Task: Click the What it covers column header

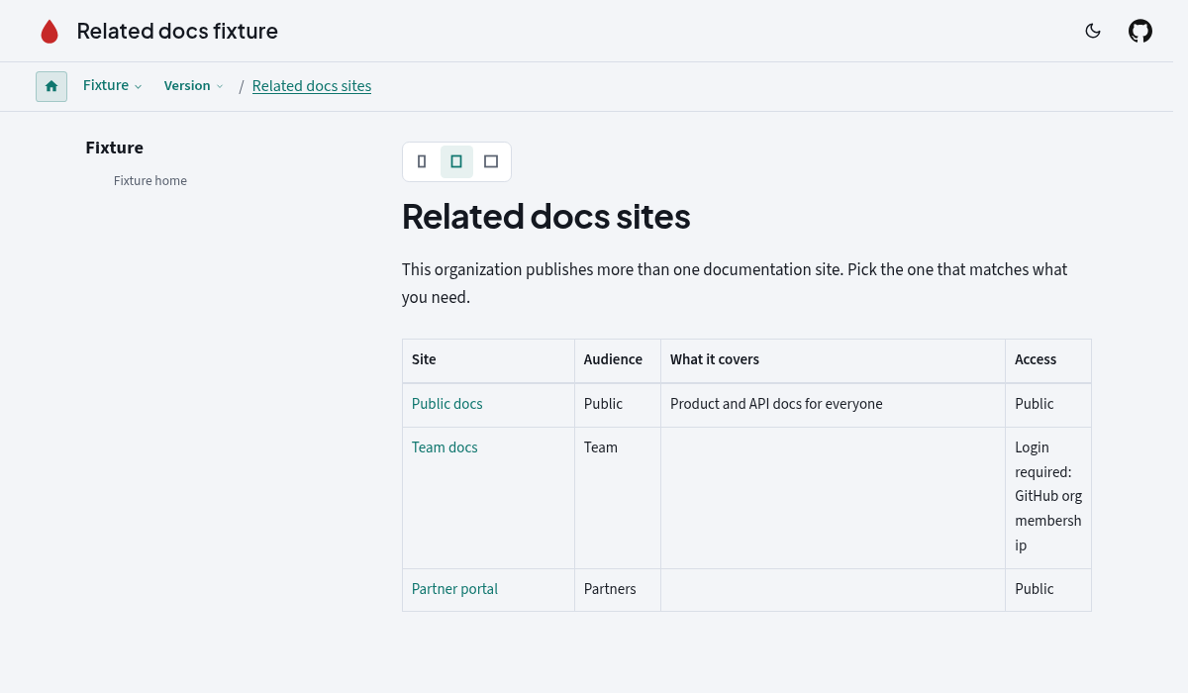Action: [x=833, y=360]
